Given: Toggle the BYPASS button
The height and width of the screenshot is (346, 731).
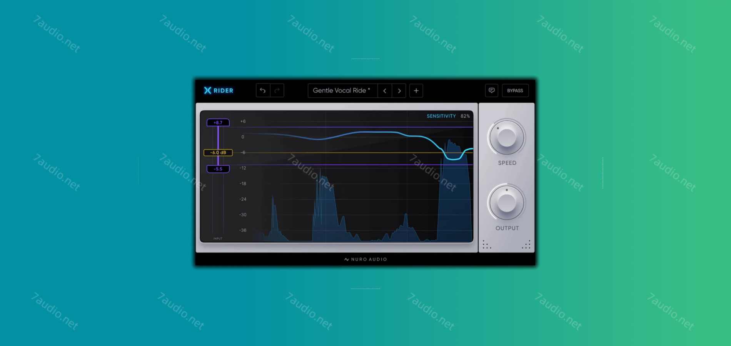Looking at the screenshot, I should tap(515, 90).
